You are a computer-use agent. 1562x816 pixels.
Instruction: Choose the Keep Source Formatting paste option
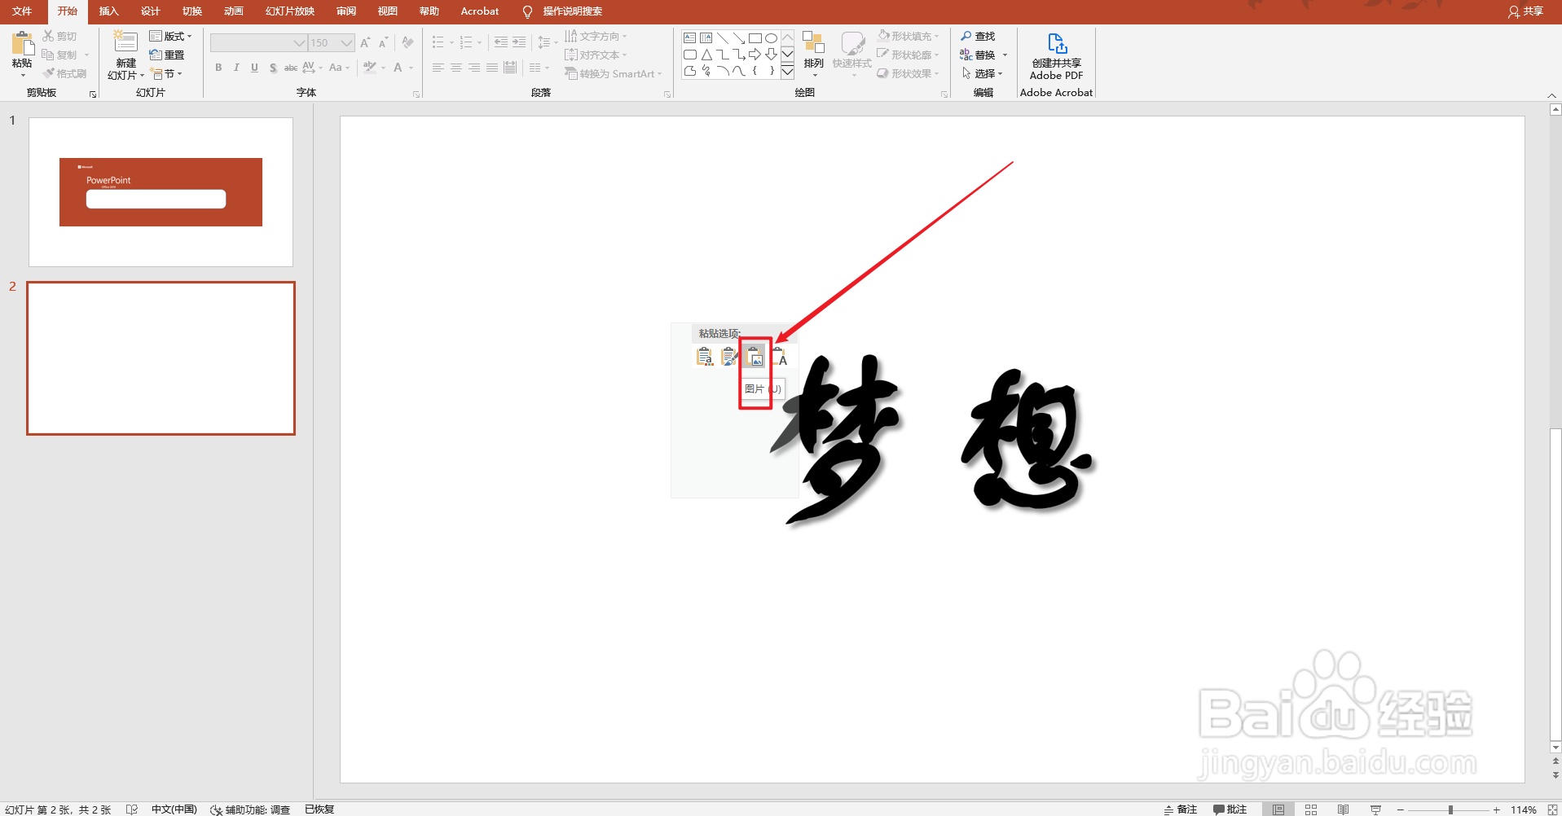tap(729, 357)
